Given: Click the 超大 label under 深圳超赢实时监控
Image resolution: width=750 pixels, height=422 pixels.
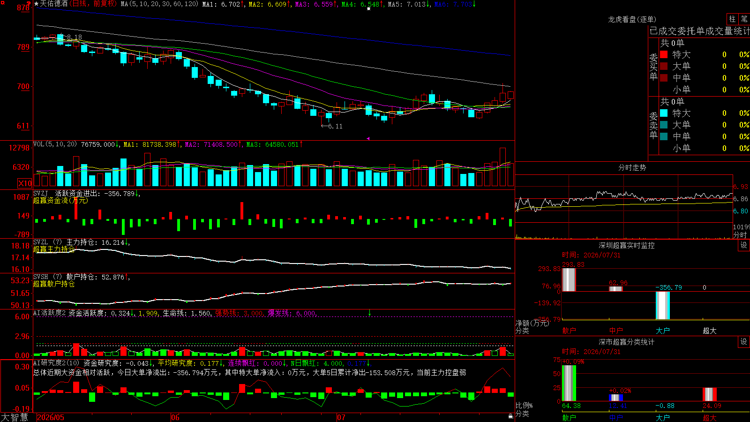Looking at the screenshot, I should (x=710, y=331).
